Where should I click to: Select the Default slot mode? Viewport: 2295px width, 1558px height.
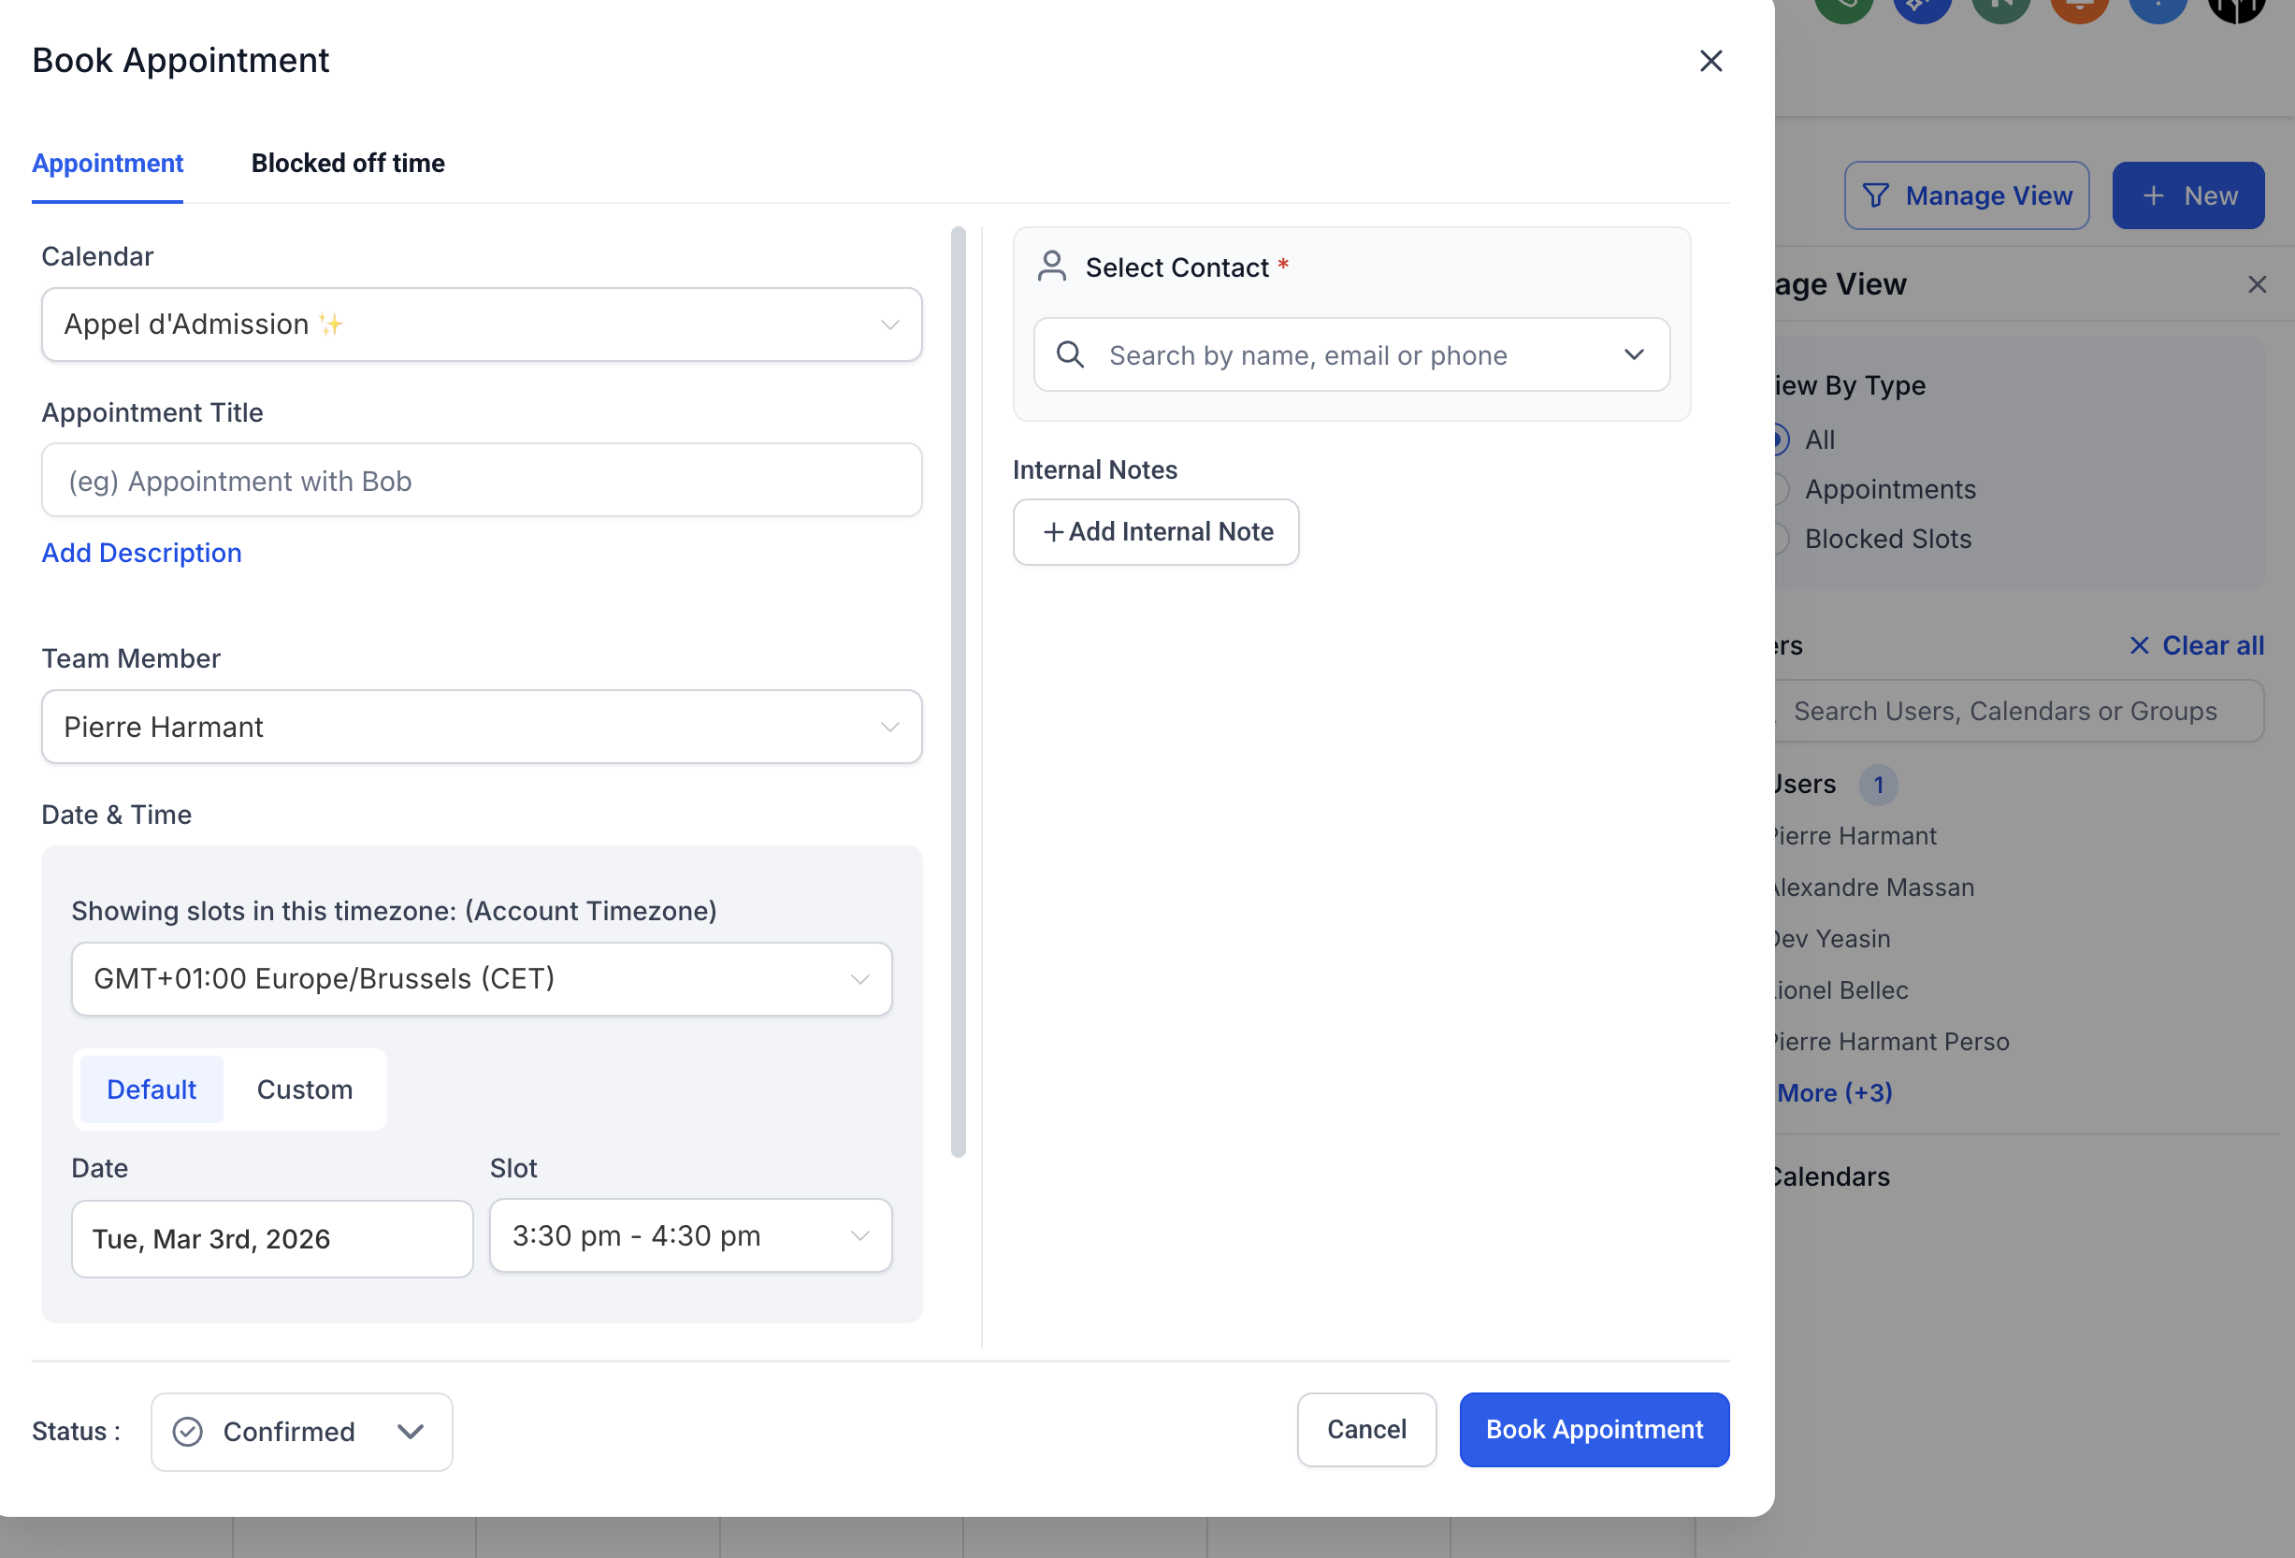click(152, 1089)
